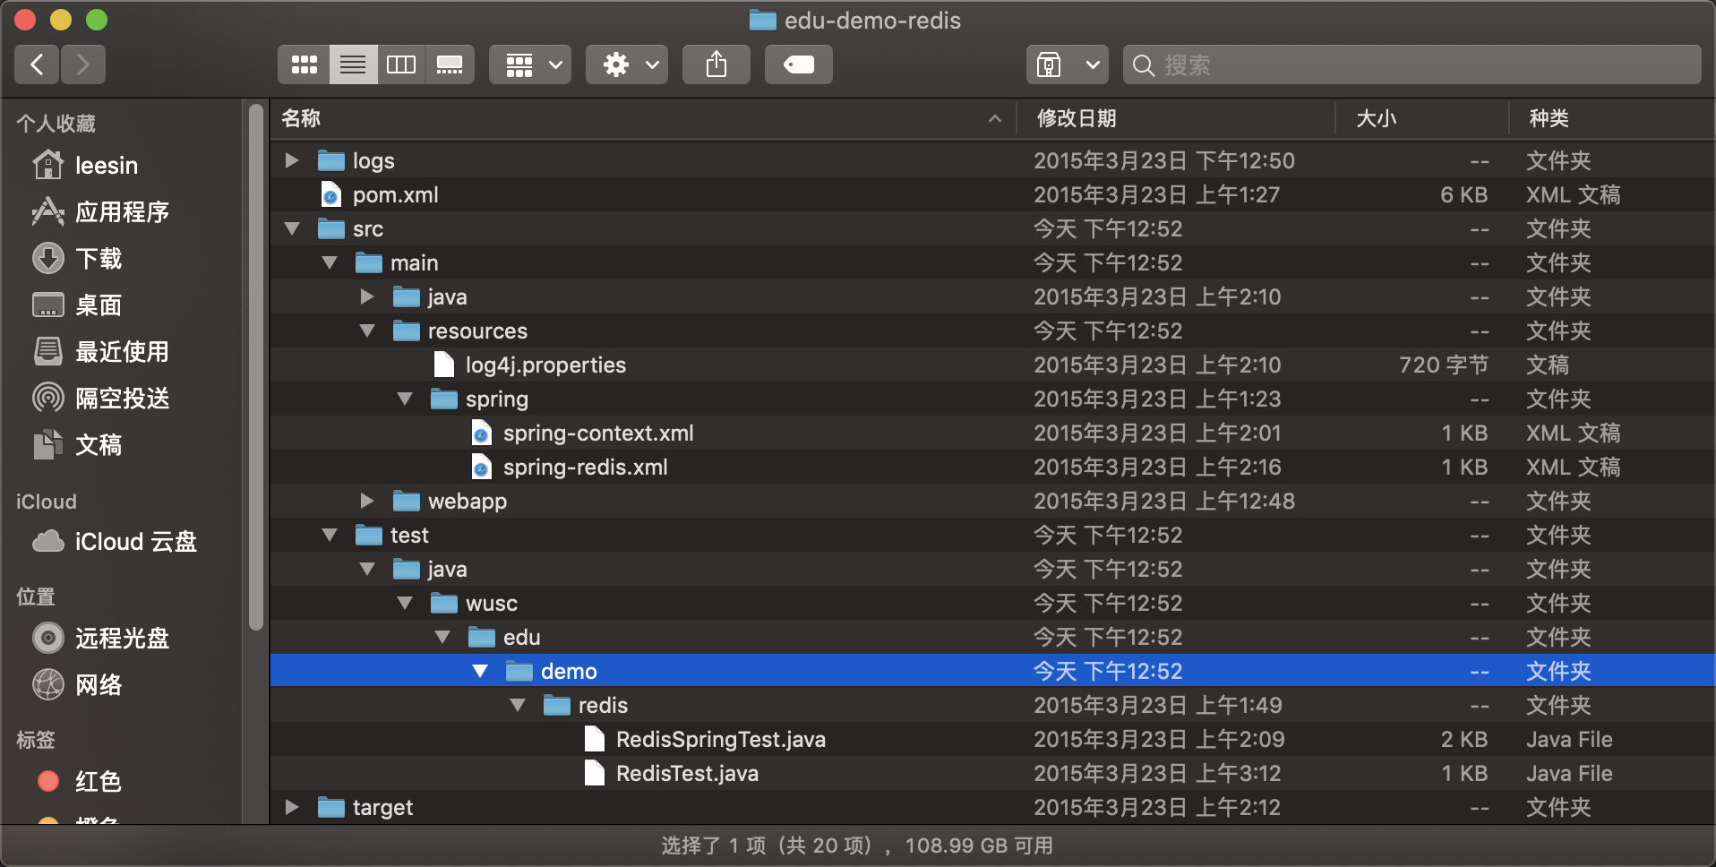Go forward with the right arrow button
The image size is (1716, 867).
(83, 64)
